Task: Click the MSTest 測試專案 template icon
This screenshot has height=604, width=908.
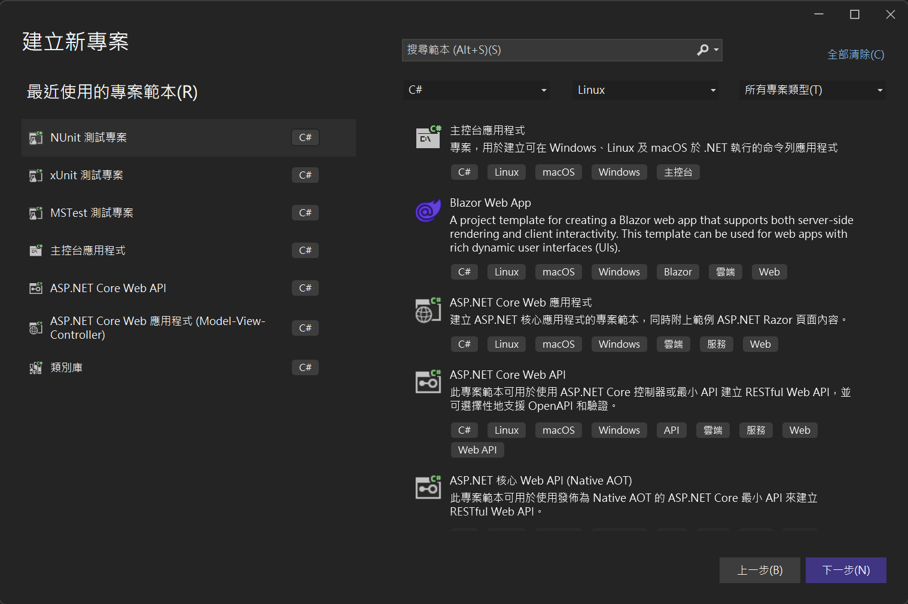Action: 36,213
